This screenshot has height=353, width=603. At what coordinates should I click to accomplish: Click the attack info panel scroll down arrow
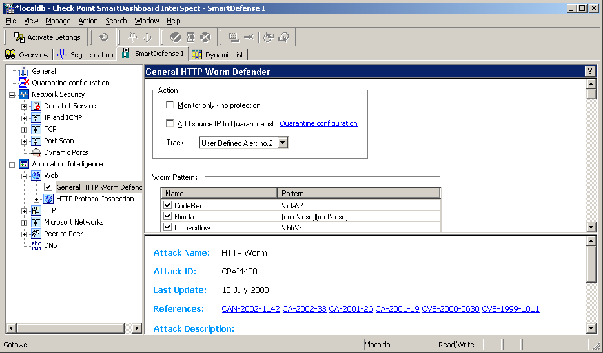click(591, 328)
